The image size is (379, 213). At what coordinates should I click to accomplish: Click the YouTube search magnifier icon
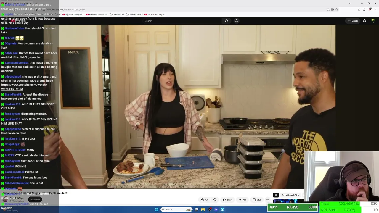click(227, 21)
